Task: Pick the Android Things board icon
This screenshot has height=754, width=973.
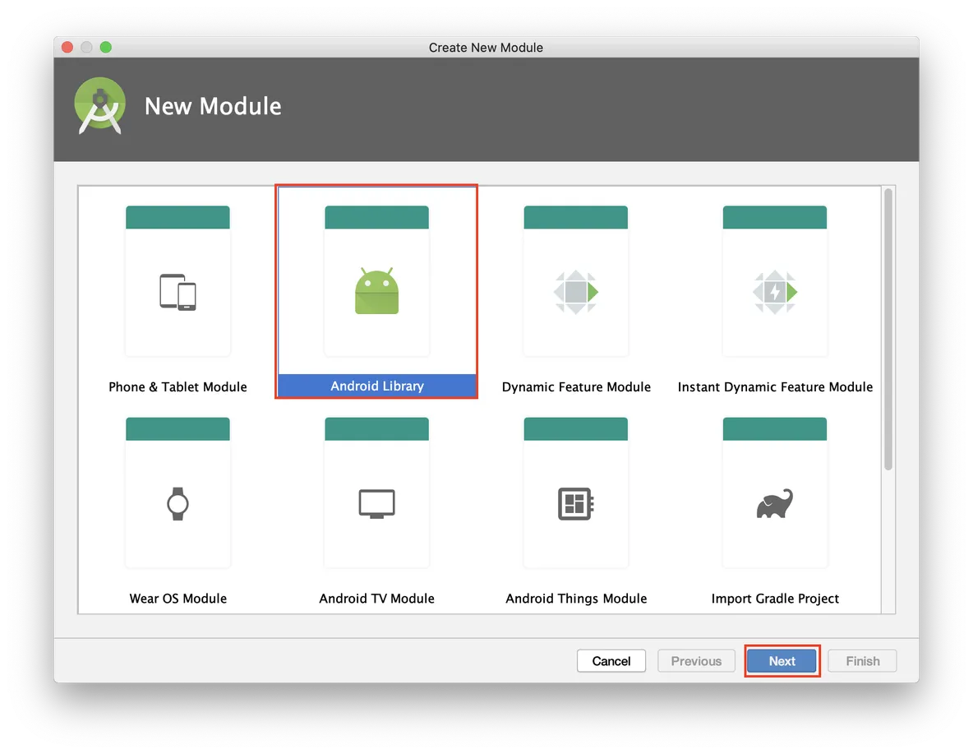Action: pyautogui.click(x=576, y=504)
